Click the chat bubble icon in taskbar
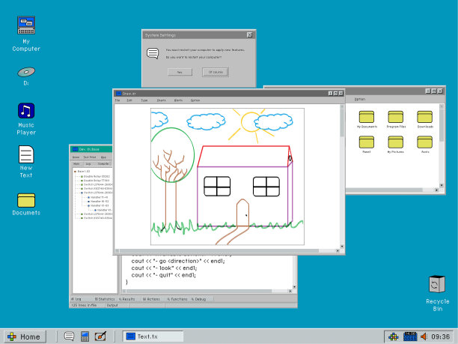Viewport: 458px width, 344px height. coord(69,337)
